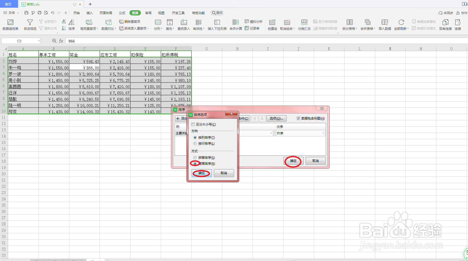Image resolution: width=468 pixels, height=261 pixels.
Task: Open Lookup Entry (查找录入) tool
Action: pyautogui.click(x=184, y=25)
